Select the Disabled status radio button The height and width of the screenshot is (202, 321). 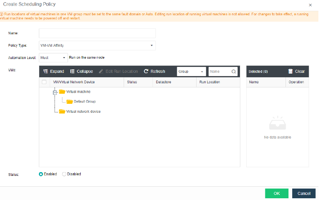click(64, 174)
